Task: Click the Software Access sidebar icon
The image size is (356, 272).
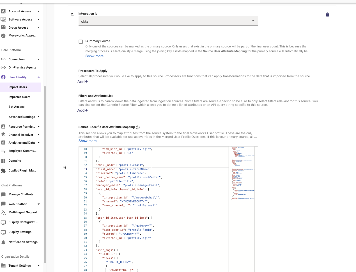Action: [3, 19]
